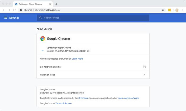The width and height of the screenshot is (186, 111).
Task: Click the Google Chrome card title
Action: [x=58, y=39]
